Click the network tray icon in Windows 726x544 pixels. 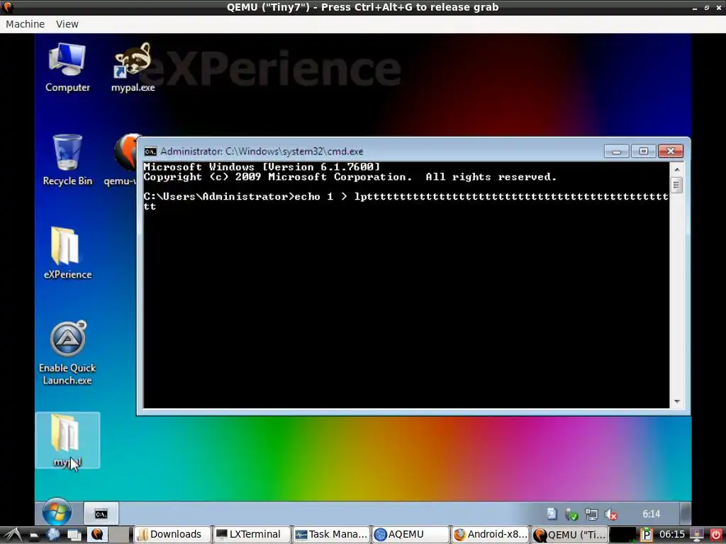click(591, 514)
